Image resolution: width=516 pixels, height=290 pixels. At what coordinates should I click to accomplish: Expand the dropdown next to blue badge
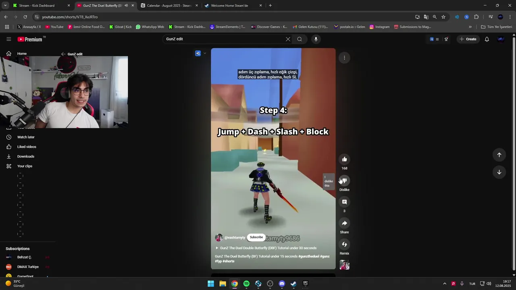pos(205,53)
